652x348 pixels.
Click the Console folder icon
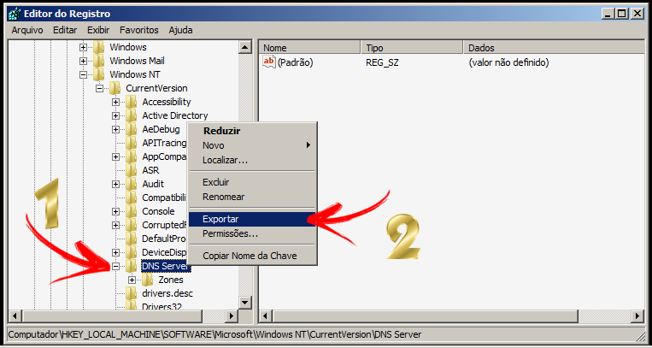(x=131, y=211)
